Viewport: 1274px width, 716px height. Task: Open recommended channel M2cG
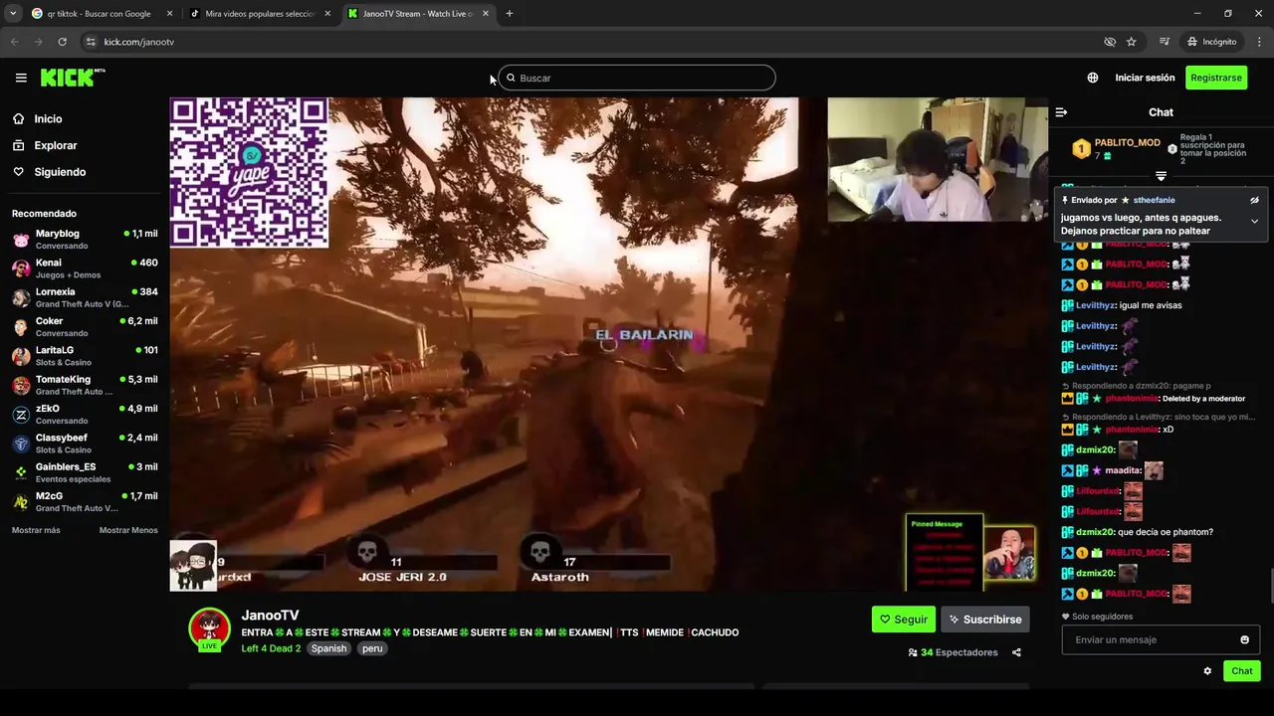[85, 501]
